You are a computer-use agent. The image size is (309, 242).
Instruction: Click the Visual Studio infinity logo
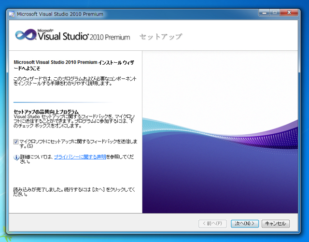click(26, 35)
